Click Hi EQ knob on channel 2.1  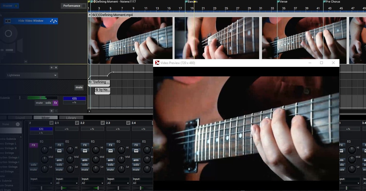click(70, 150)
